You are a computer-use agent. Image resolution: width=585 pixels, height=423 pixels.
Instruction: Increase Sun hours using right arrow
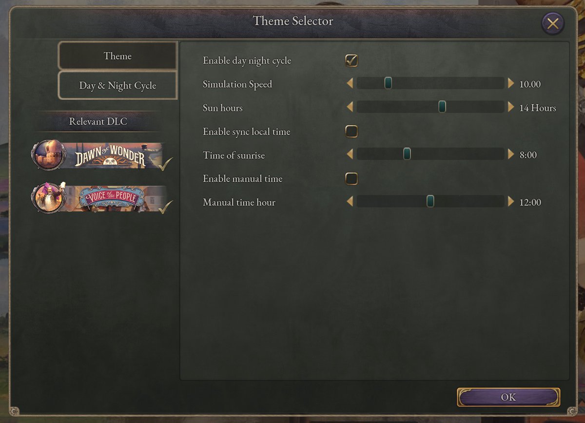(511, 107)
